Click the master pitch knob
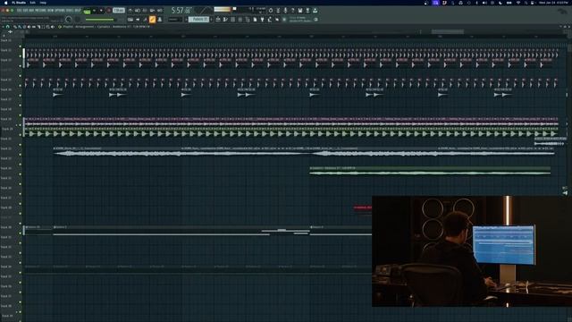Image resolution: width=572 pixels, height=322 pixels. point(78,20)
